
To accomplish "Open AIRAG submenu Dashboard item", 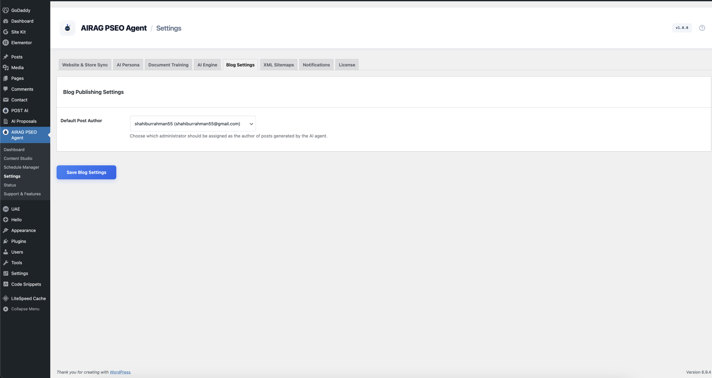I will pyautogui.click(x=14, y=150).
